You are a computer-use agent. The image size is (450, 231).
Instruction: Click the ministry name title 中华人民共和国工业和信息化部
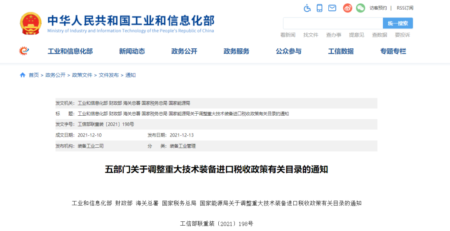[131, 21]
